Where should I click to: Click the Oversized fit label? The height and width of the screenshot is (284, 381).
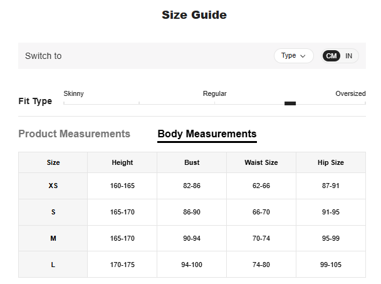coord(350,93)
